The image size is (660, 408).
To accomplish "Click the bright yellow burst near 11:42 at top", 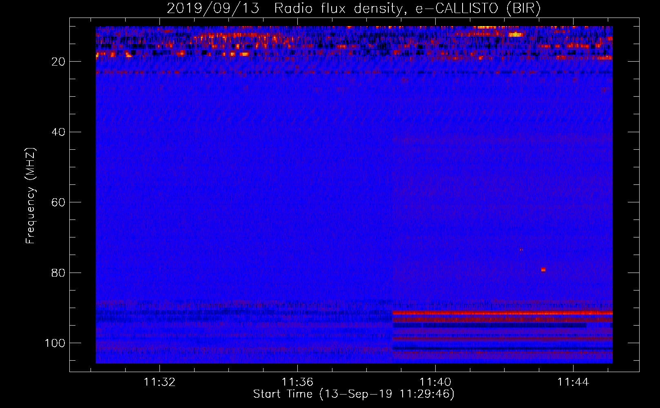I will click(516, 34).
